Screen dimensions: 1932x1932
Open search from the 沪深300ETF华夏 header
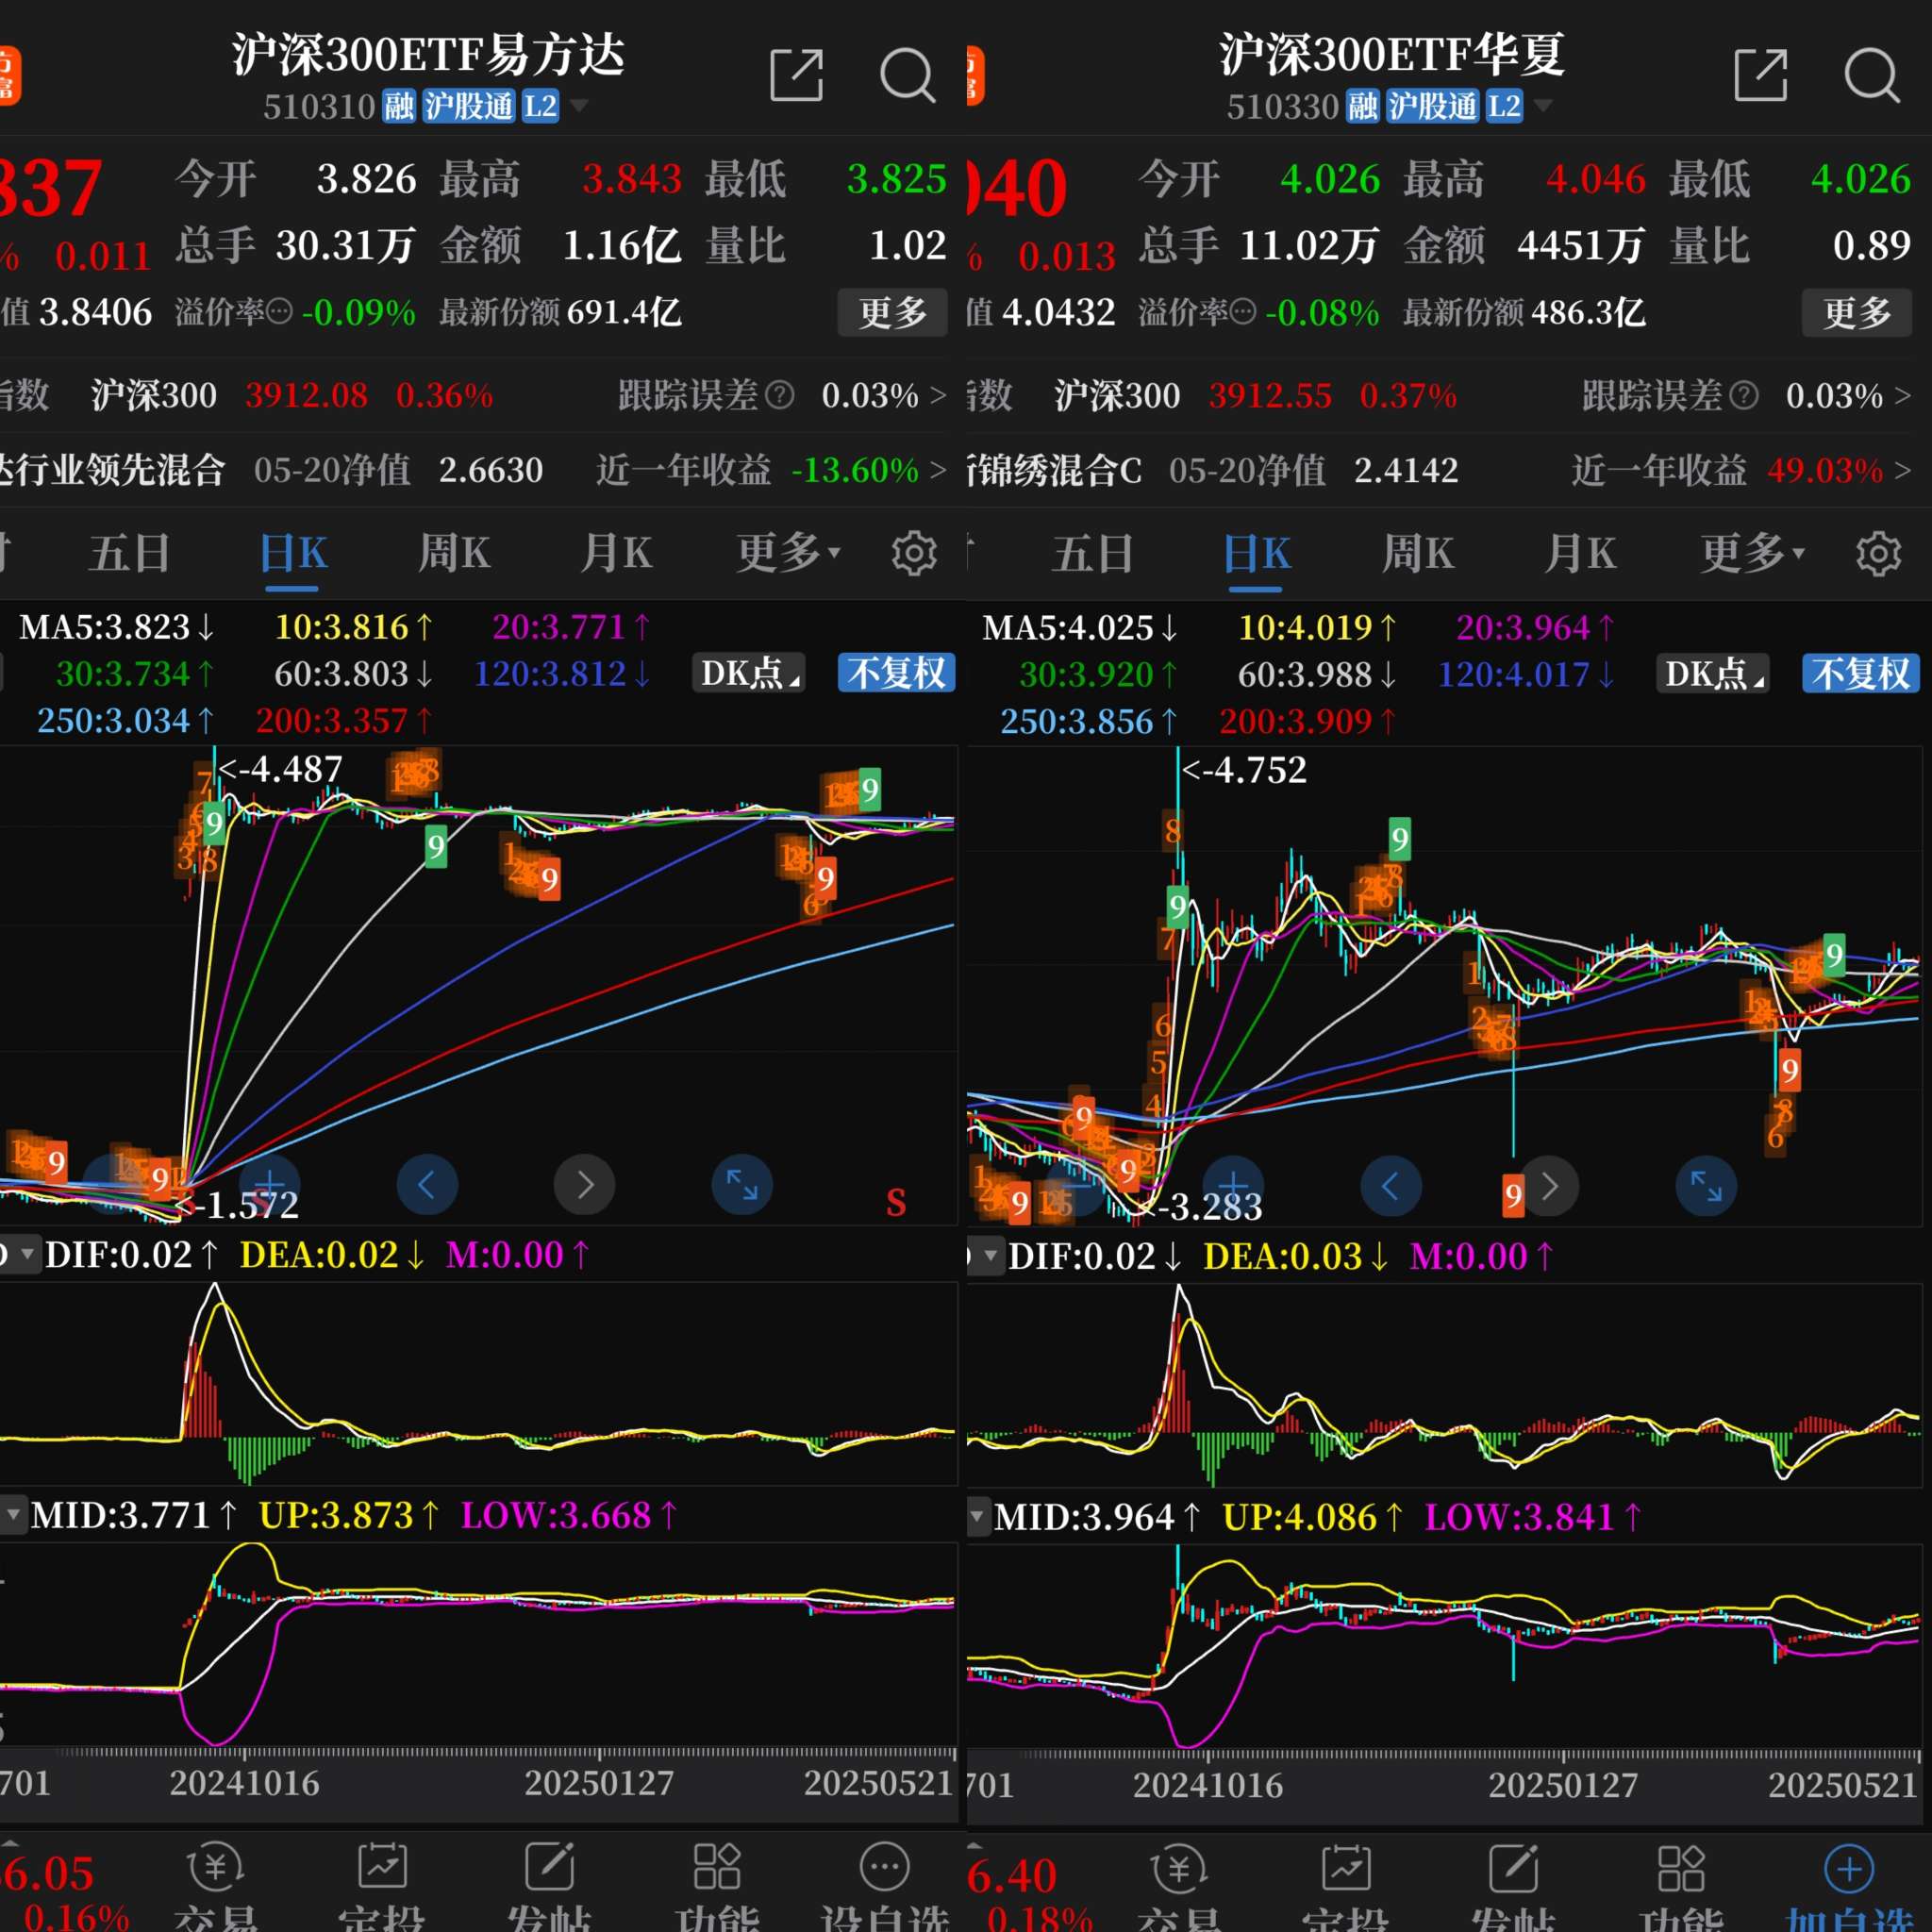pyautogui.click(x=1871, y=75)
